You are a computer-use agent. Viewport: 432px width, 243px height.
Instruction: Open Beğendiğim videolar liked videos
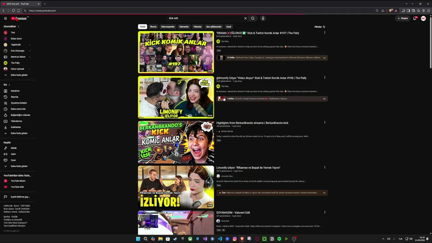(17, 115)
